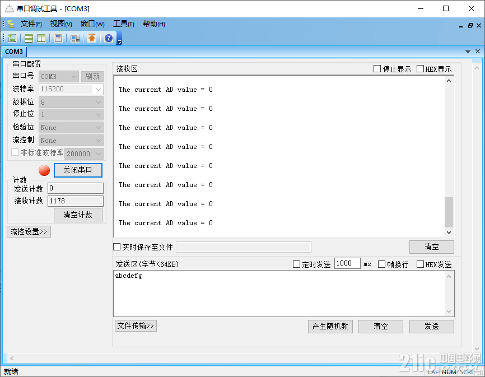Screen dimensions: 485x377
Task: Clear receive area with 清空 button
Action: (x=431, y=247)
